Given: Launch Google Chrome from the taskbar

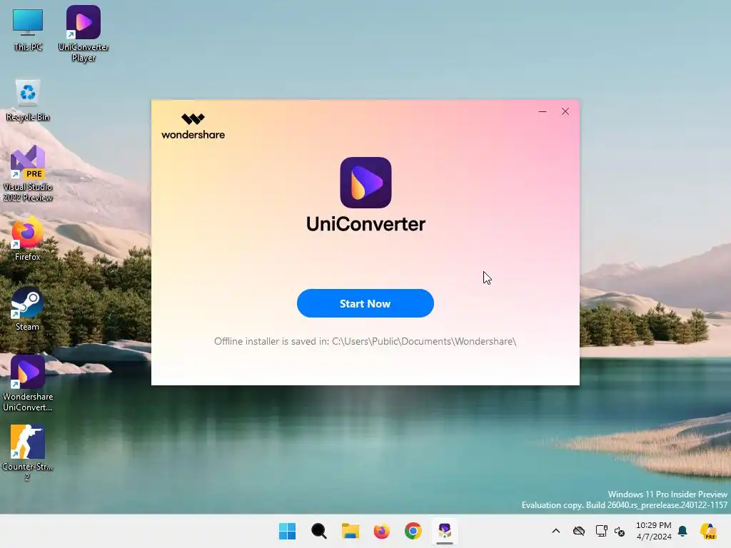Looking at the screenshot, I should [413, 531].
